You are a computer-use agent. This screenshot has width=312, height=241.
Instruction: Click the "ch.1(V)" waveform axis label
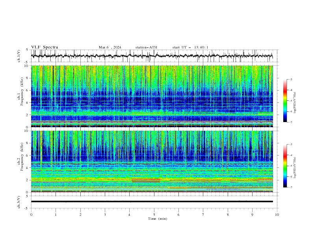pos(19,56)
